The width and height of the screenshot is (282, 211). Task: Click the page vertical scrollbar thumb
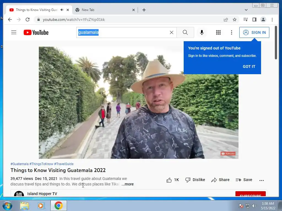pos(276,43)
